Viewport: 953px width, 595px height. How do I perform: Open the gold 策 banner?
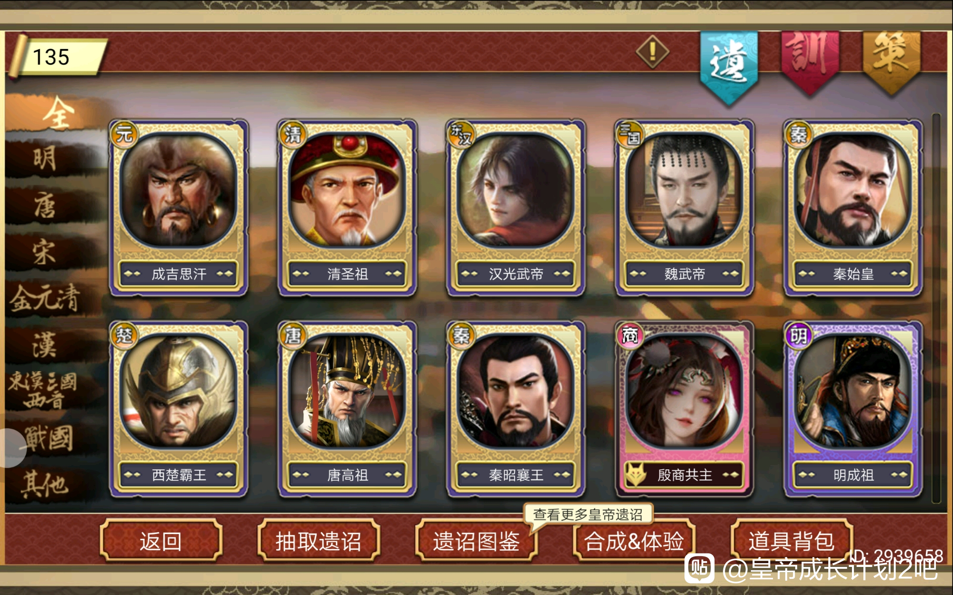[x=892, y=62]
